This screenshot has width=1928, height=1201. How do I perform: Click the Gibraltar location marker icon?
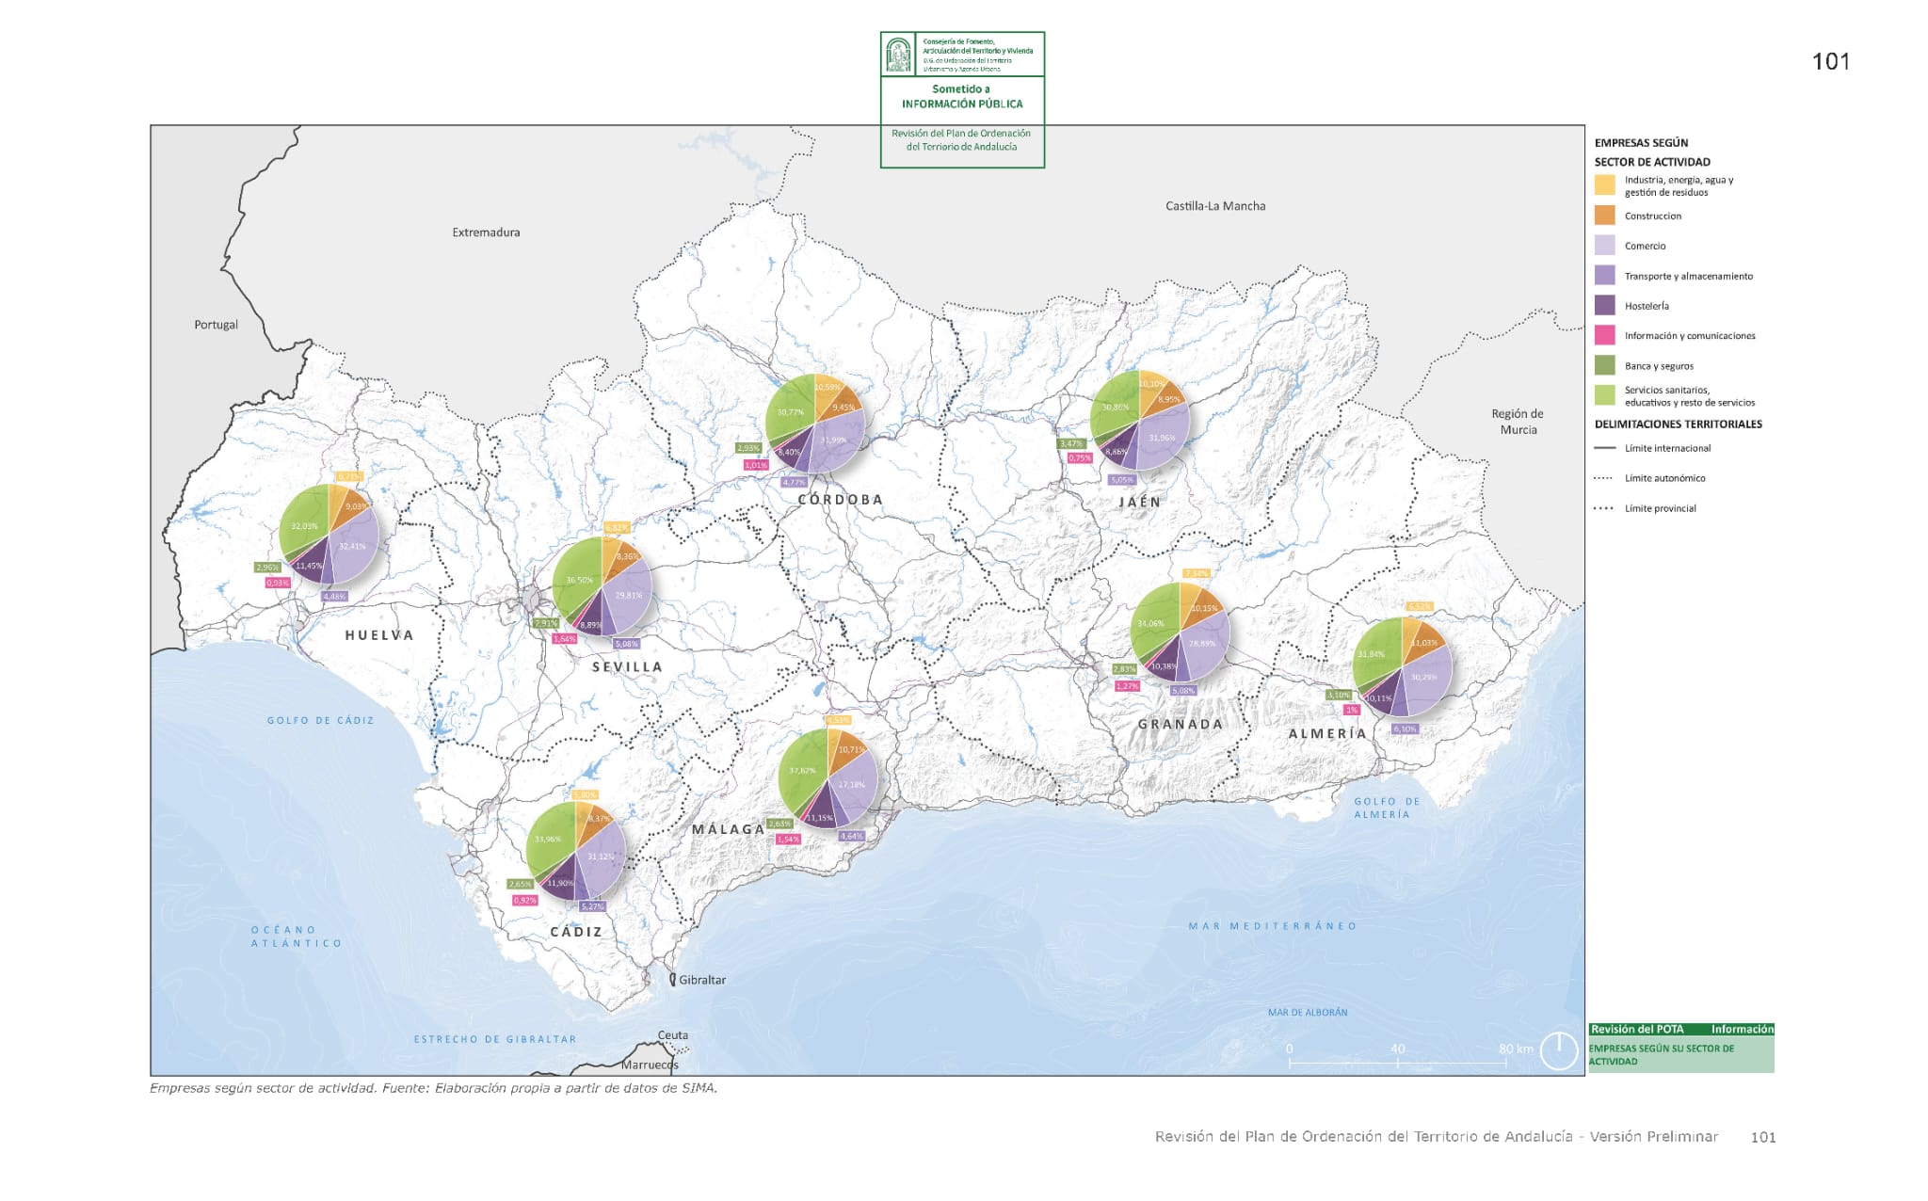672,980
